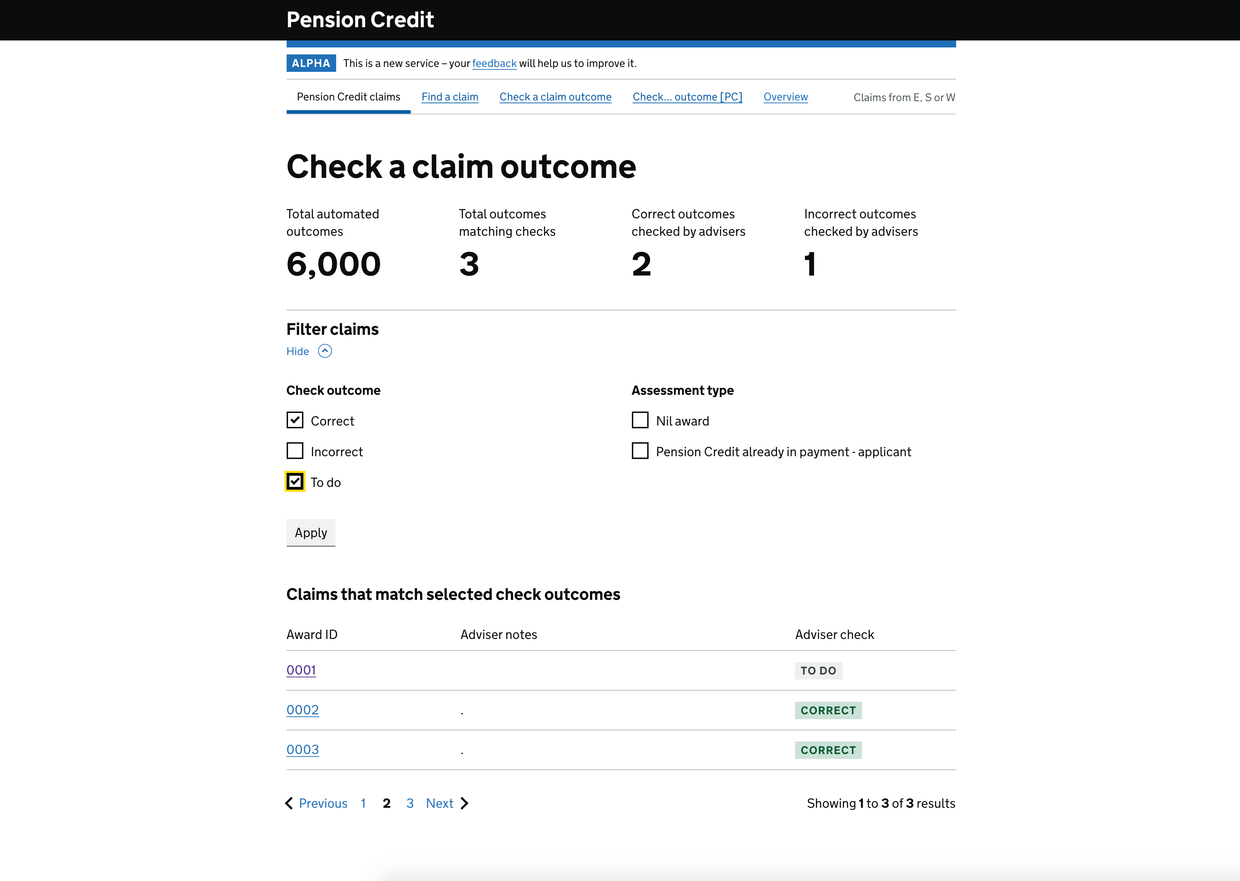The height and width of the screenshot is (881, 1240).
Task: Select the Overview tab
Action: click(785, 97)
